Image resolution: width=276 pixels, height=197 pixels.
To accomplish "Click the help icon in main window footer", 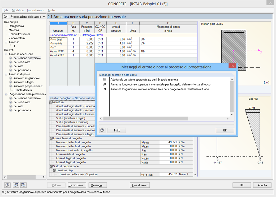I will point(7,185).
